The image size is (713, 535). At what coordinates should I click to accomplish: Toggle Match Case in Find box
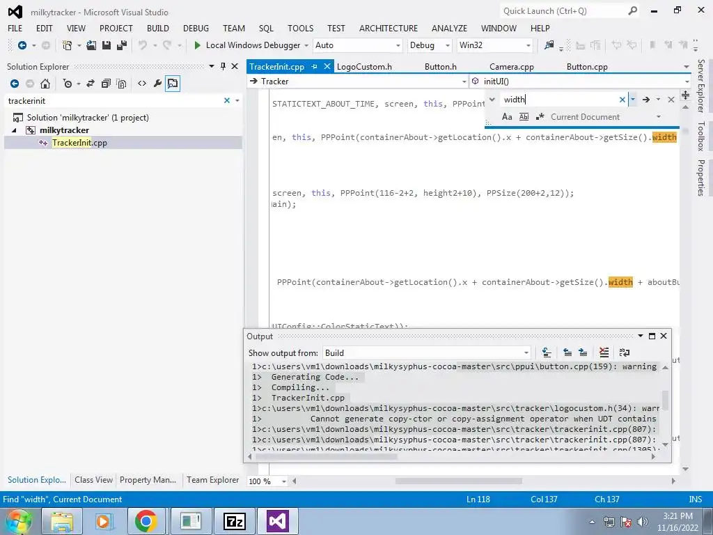(x=507, y=117)
